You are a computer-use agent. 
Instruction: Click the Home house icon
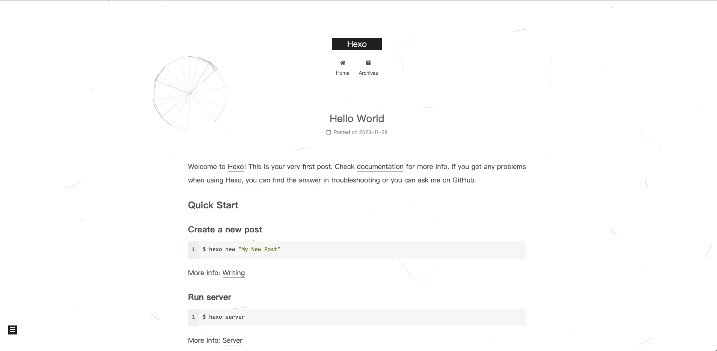pos(342,63)
